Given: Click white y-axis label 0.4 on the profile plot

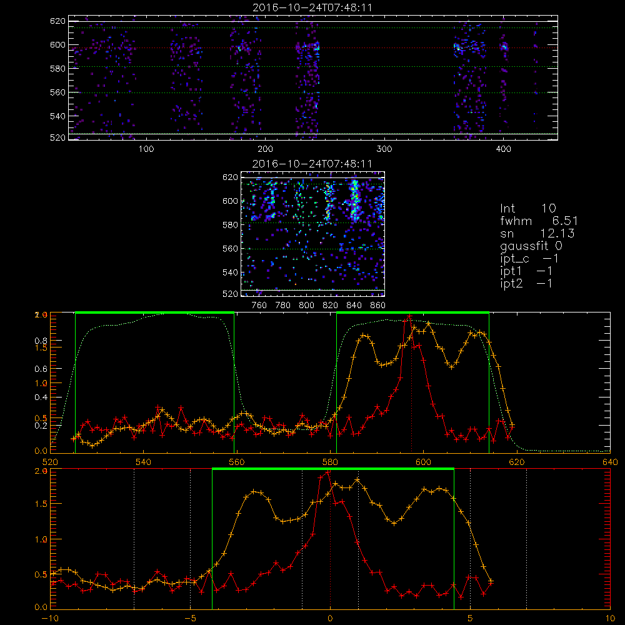Looking at the screenshot, I should (41, 397).
